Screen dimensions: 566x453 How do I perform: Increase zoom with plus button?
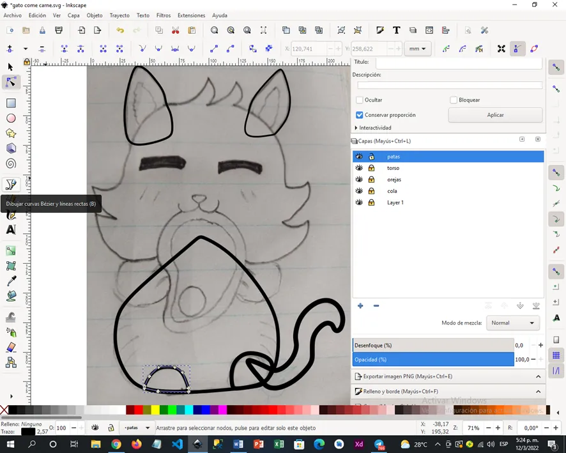pos(498,427)
